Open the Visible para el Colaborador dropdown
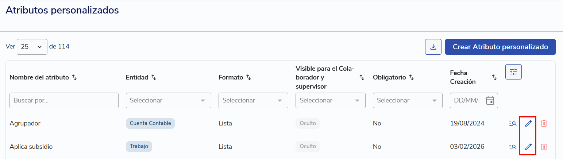The image size is (563, 159). (331, 100)
